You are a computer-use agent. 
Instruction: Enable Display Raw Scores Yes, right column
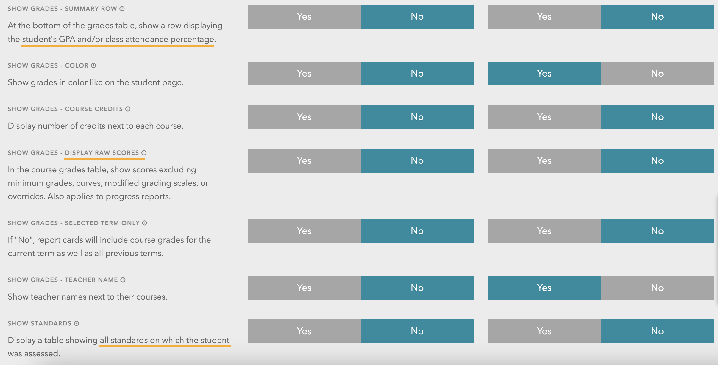[x=544, y=161]
